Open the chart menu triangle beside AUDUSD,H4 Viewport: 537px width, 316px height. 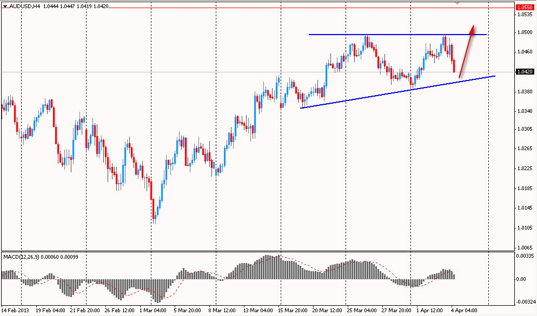click(x=5, y=6)
